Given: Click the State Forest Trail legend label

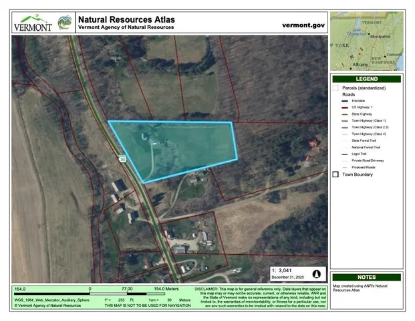Looking at the screenshot, I should [364, 140].
